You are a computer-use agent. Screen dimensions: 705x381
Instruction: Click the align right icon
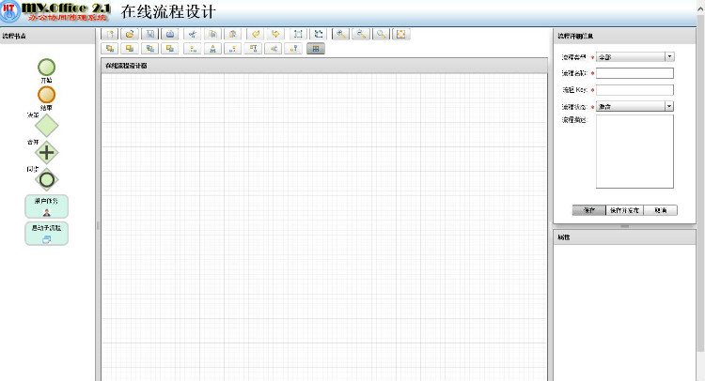[232, 49]
